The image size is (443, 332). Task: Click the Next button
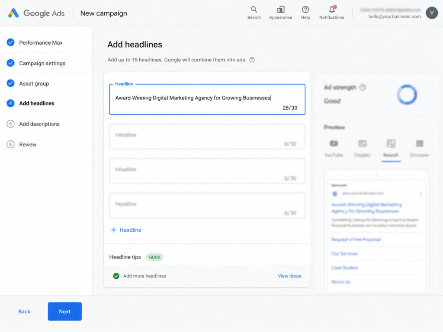pos(65,311)
